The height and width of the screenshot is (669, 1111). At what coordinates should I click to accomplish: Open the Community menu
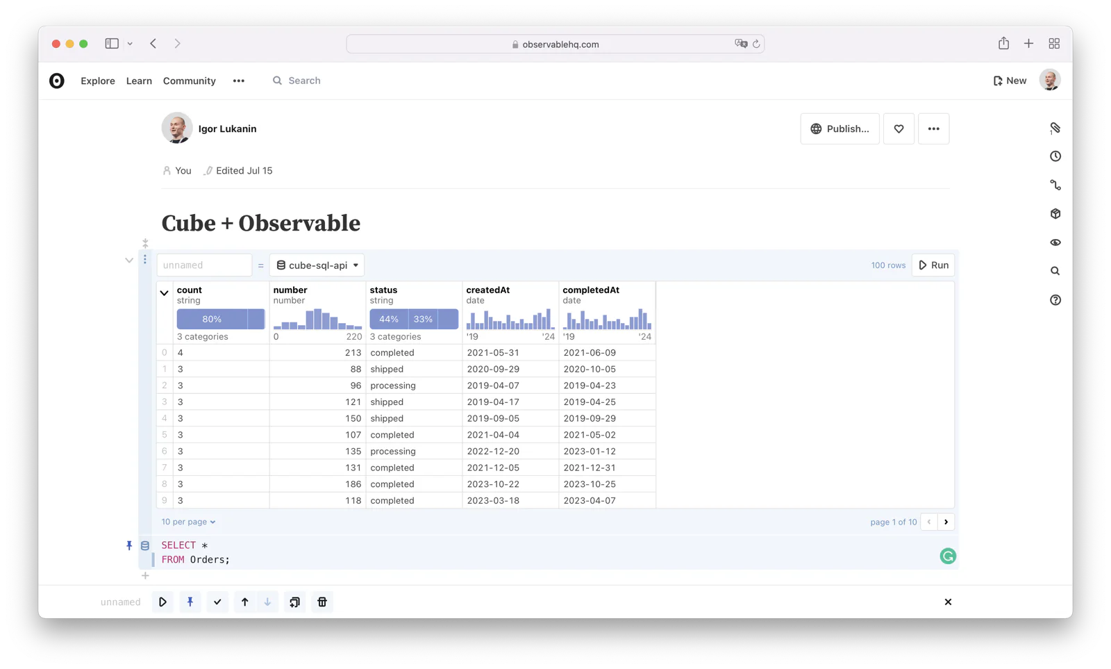190,81
